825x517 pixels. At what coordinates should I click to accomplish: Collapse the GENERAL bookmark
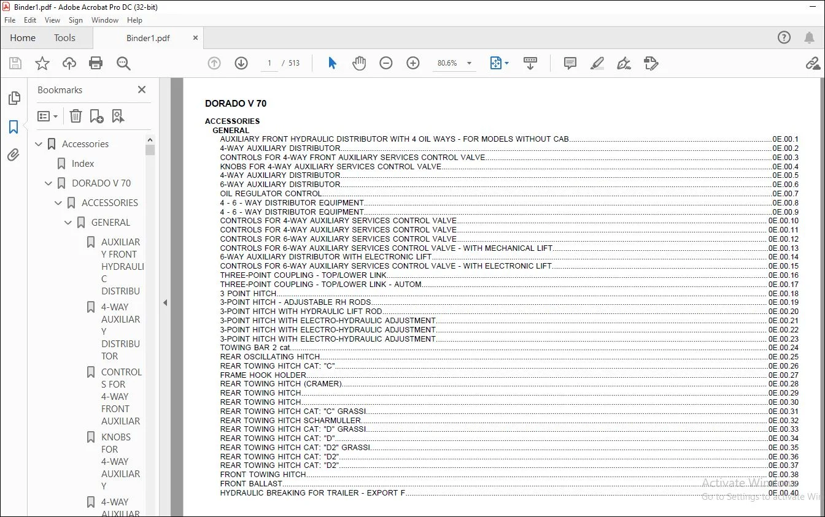(69, 223)
